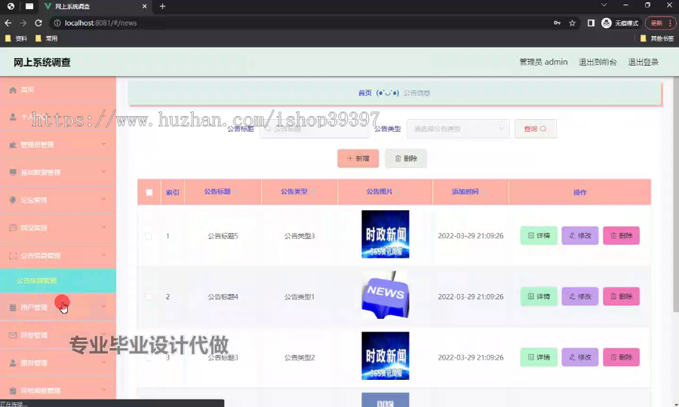Viewport: 679px width, 407px height.
Task: Click 管理员 admin in header
Action: (x=543, y=62)
